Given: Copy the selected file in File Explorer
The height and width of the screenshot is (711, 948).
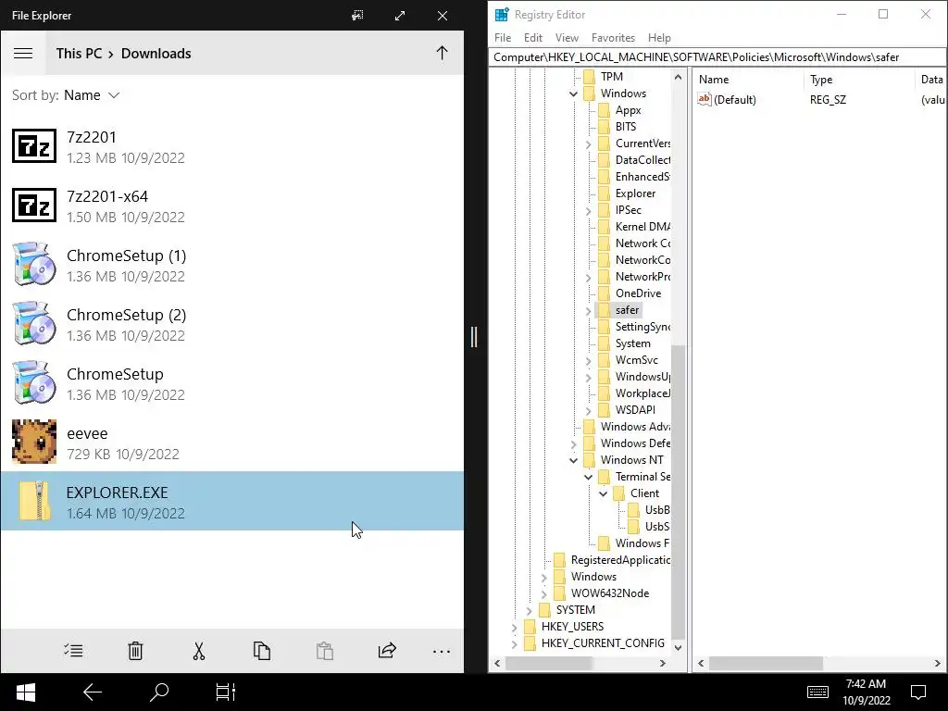Looking at the screenshot, I should (261, 651).
